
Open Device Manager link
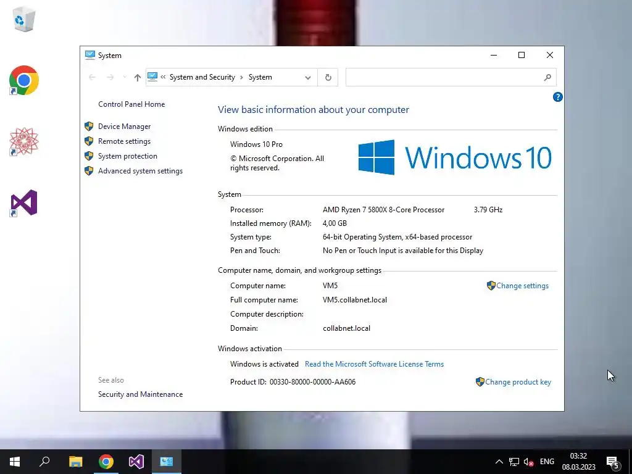(124, 127)
